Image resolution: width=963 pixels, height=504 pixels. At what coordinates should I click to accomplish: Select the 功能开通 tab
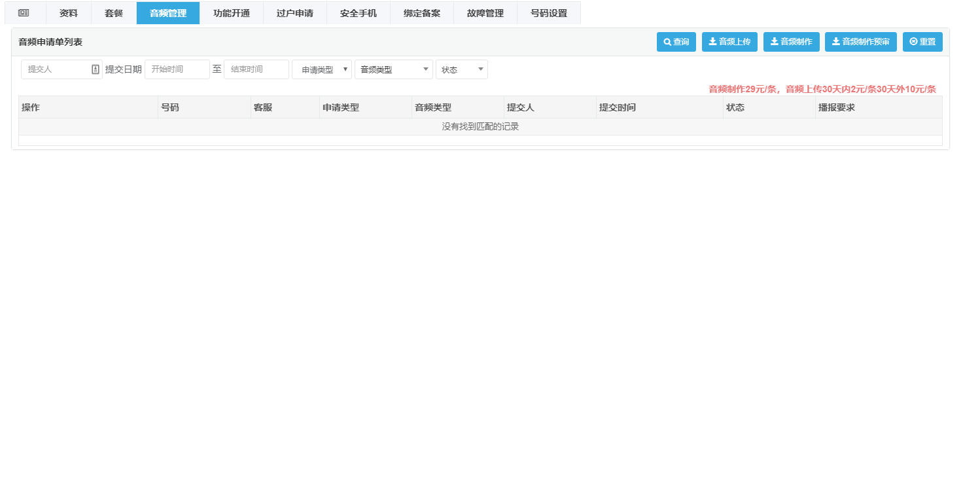(x=232, y=13)
